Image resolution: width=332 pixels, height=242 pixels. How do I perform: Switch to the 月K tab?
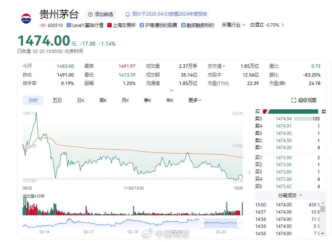tap(125, 100)
